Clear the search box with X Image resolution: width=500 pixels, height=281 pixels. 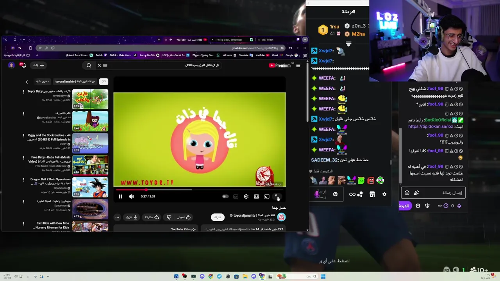99,66
